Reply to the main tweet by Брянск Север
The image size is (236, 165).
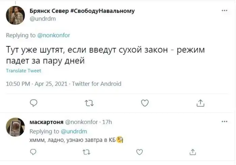(x=33, y=103)
